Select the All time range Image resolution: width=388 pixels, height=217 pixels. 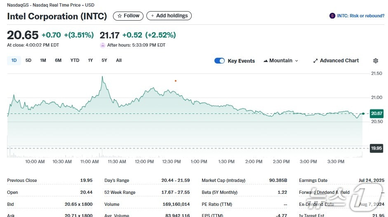coord(119,60)
